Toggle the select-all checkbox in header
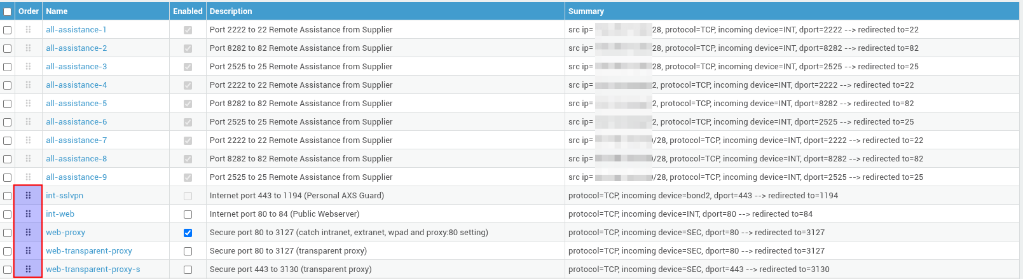Screen dimensions: 1023x279 pos(7,11)
